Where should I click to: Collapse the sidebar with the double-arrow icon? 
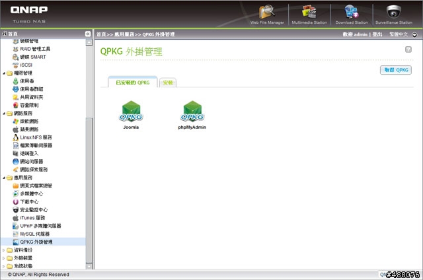pyautogui.click(x=88, y=34)
